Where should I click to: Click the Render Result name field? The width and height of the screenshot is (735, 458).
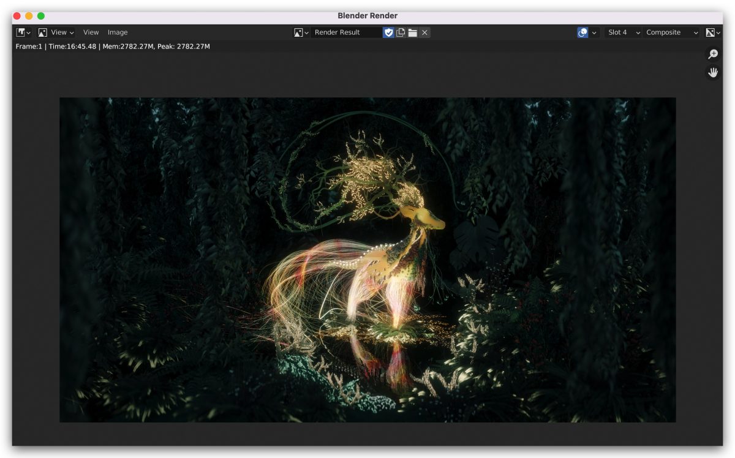(346, 32)
